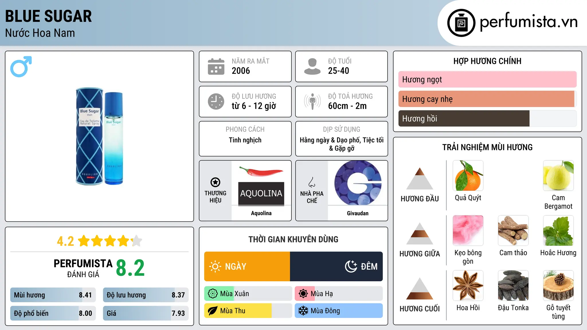This screenshot has height=330, width=587.
Task: Click the Phong cách label
Action: (x=245, y=129)
